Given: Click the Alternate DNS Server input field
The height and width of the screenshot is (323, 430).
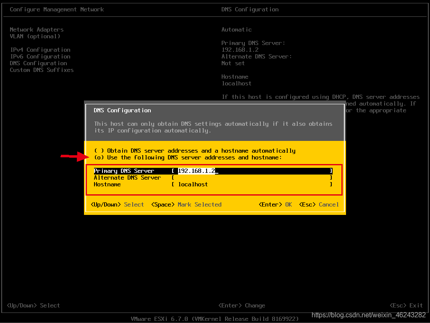Looking at the screenshot, I should [252, 178].
